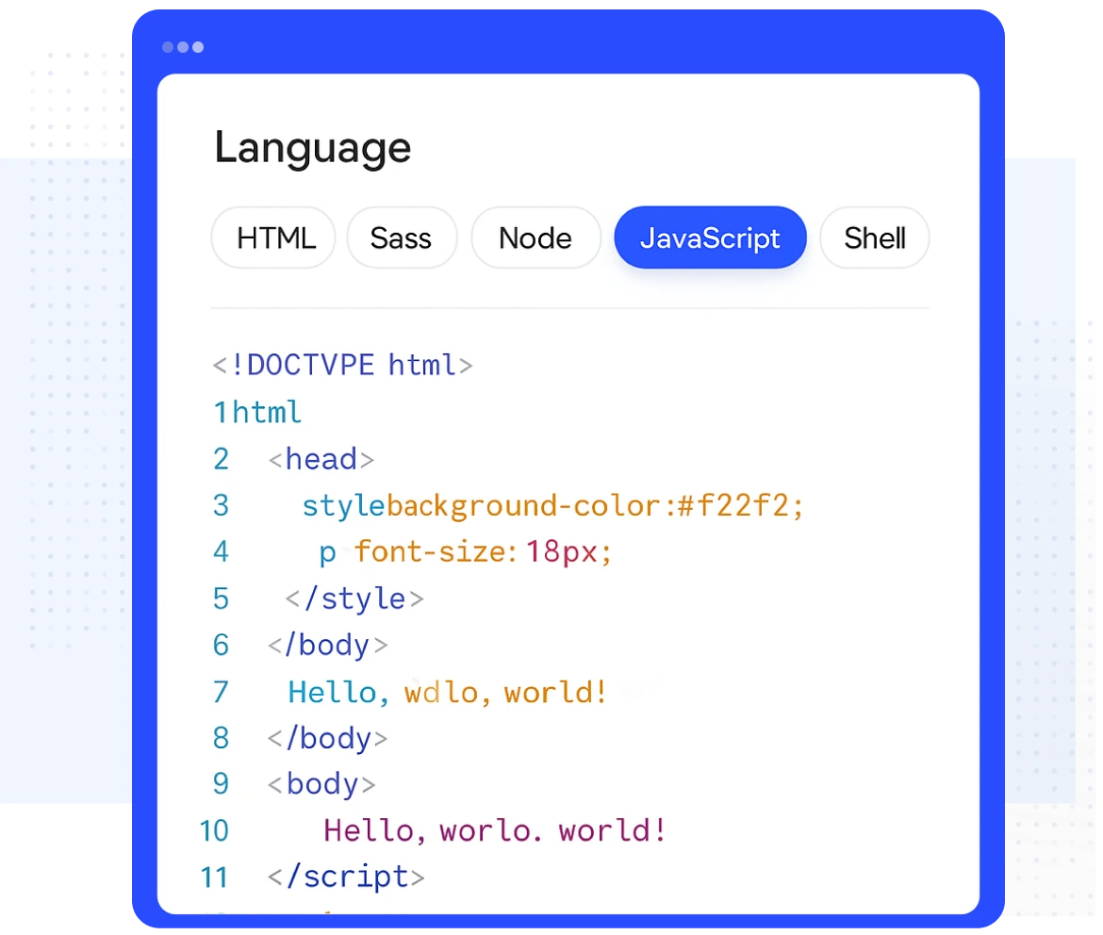Click the closing style tag
Viewport: 1103px width, 935px height.
pos(354,599)
